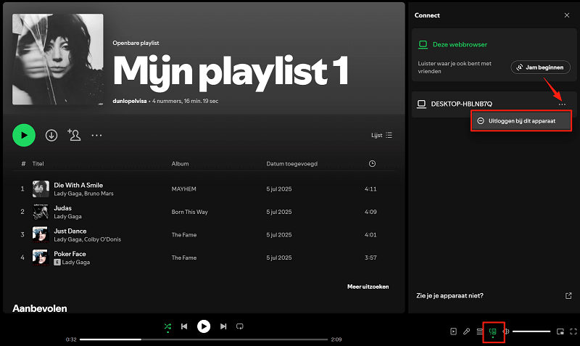The width and height of the screenshot is (580, 346).
Task: Enter full screen mode icon
Action: pyautogui.click(x=573, y=331)
